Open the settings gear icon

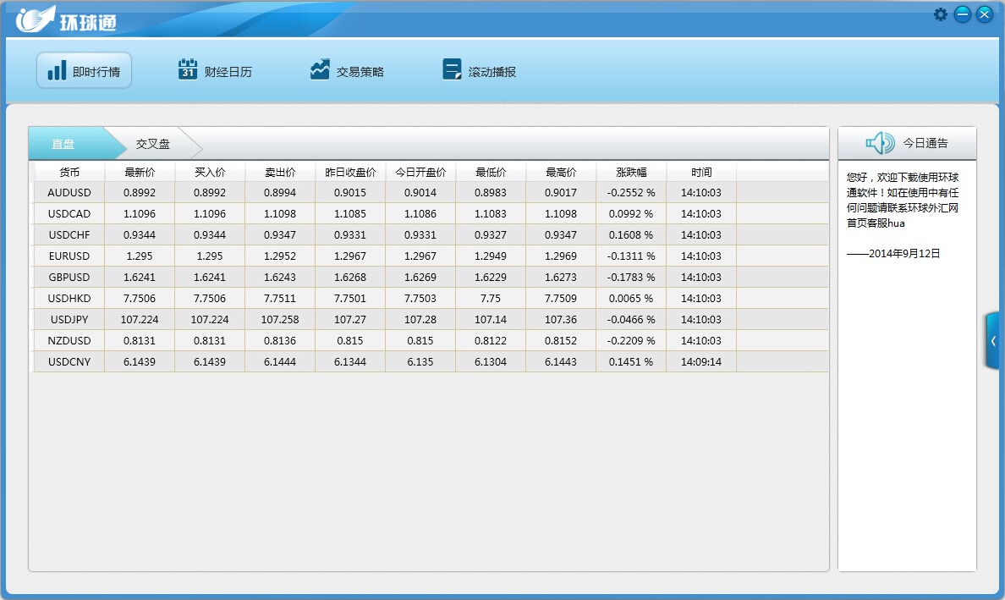[940, 14]
